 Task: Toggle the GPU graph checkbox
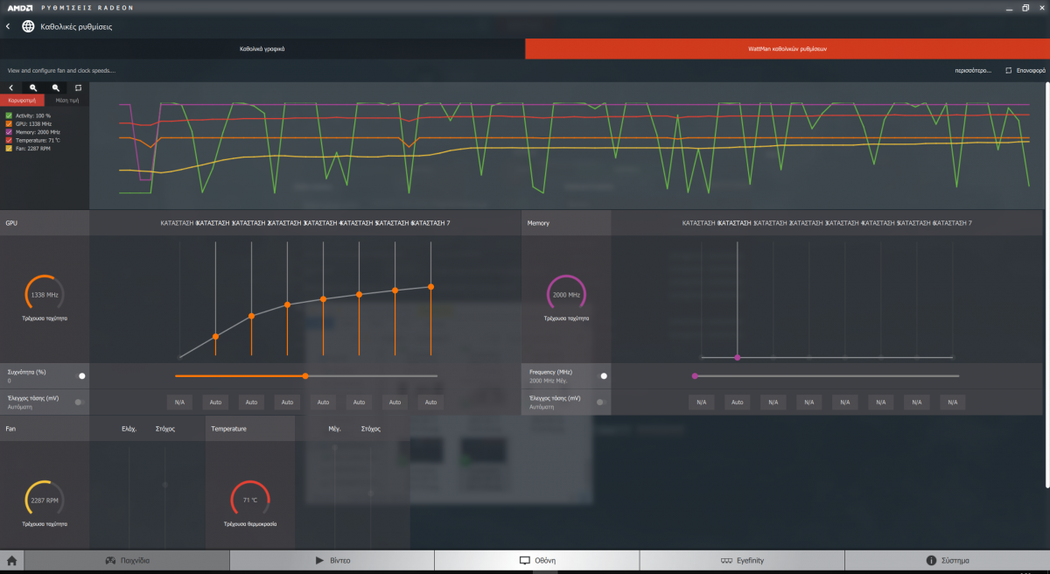pos(9,123)
